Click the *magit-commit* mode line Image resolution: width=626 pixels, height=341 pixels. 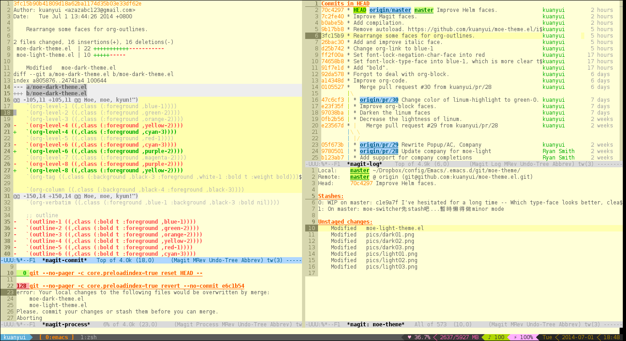pyautogui.click(x=151, y=260)
